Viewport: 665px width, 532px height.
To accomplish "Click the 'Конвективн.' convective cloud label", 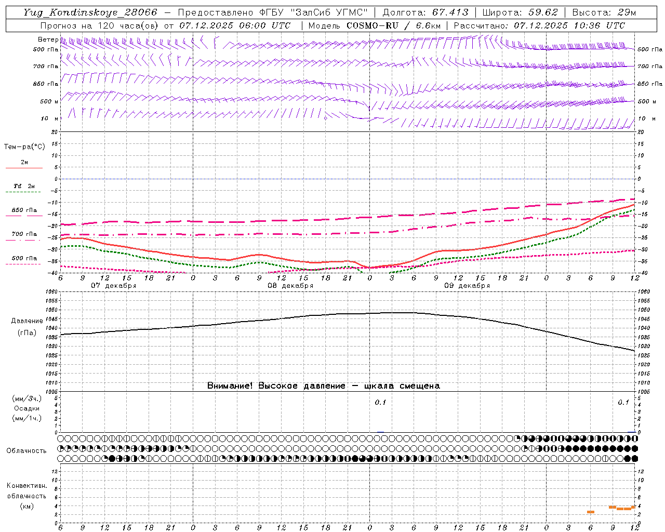I will coord(26,486).
